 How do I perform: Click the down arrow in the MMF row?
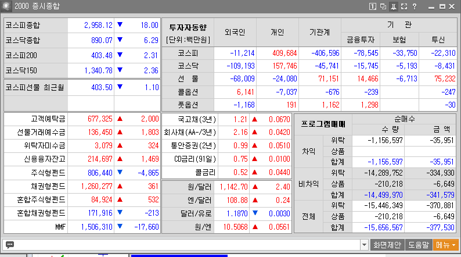pyautogui.click(x=120, y=226)
